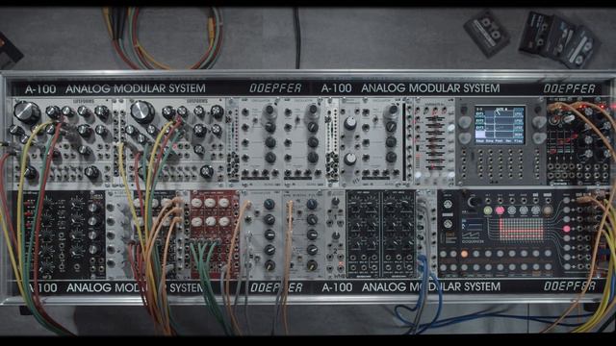The height and width of the screenshot is (346, 616).
Task: Turn the knob above the number 1 on the dual module
Action: [335, 202]
